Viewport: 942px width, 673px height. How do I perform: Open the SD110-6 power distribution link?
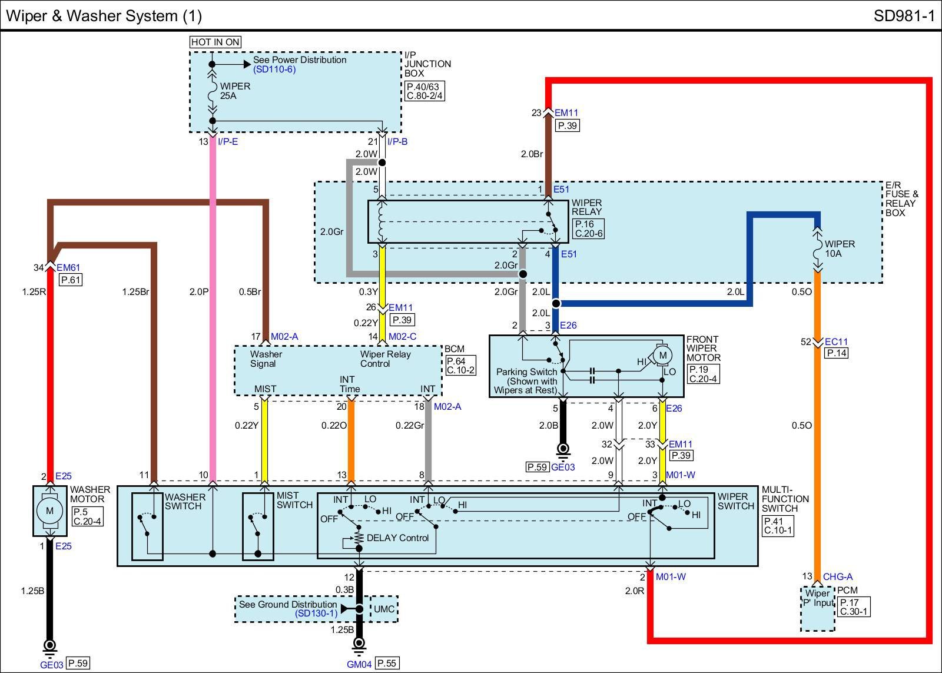274,69
